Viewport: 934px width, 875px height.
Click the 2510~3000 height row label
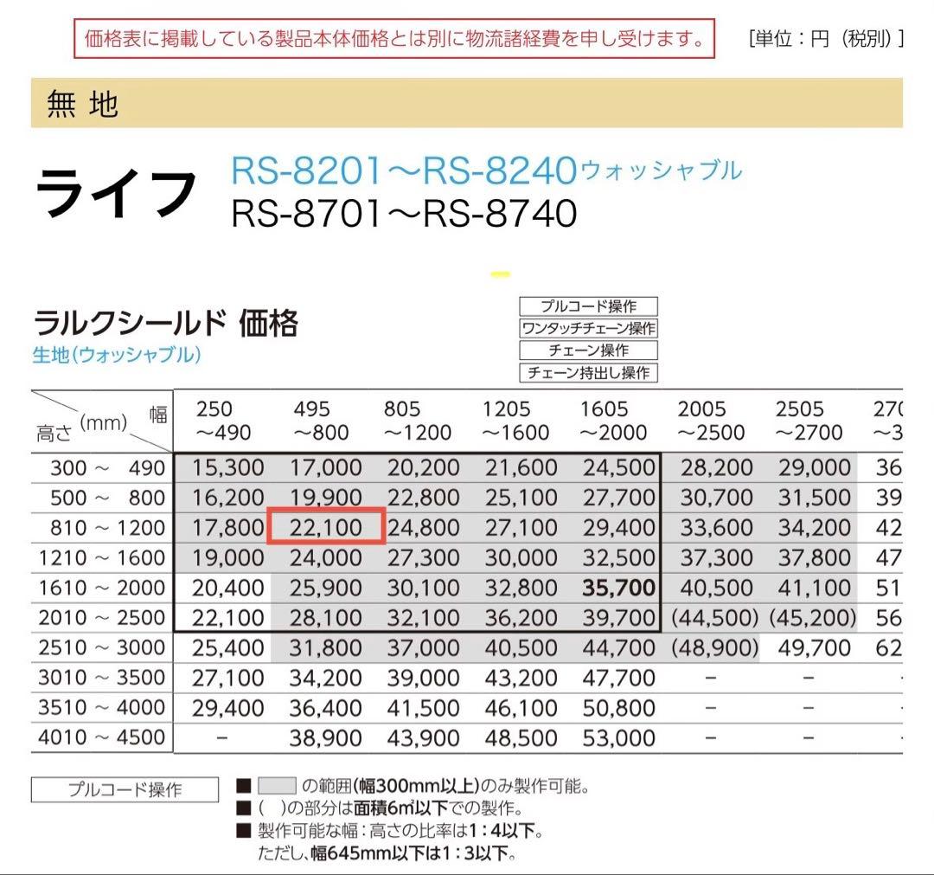tap(102, 647)
